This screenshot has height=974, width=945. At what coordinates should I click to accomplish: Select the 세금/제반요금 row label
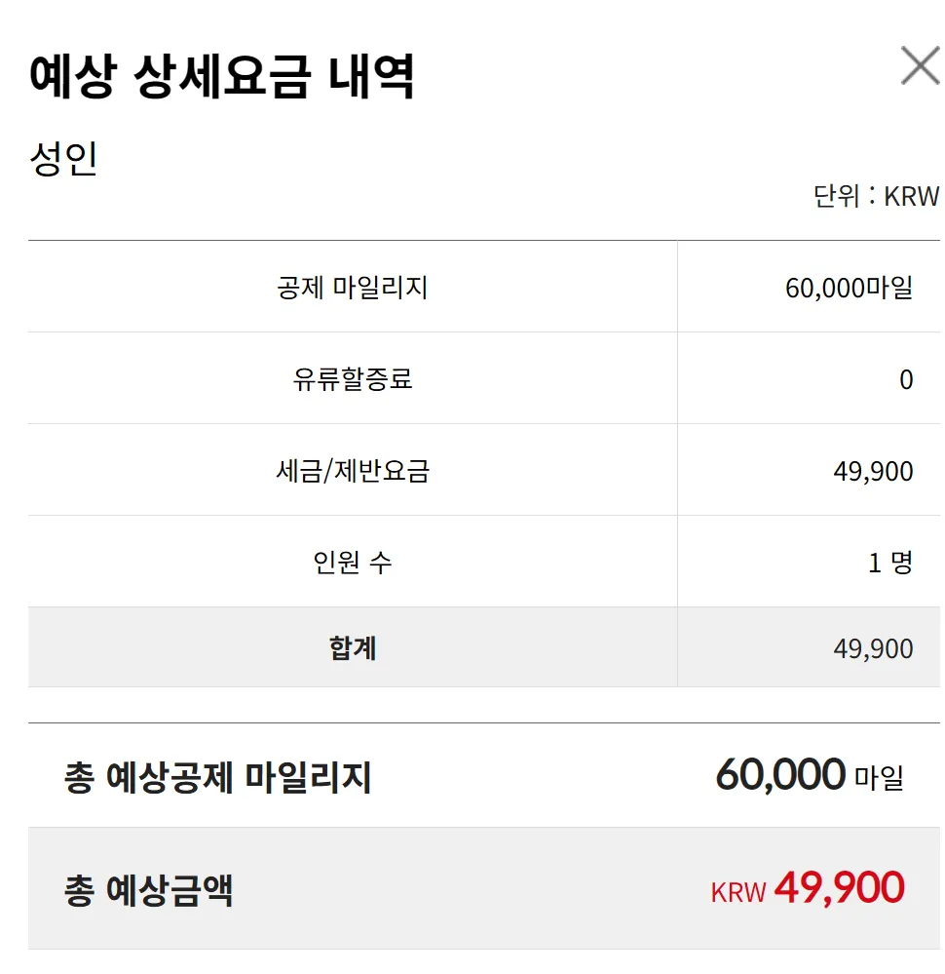[353, 472]
